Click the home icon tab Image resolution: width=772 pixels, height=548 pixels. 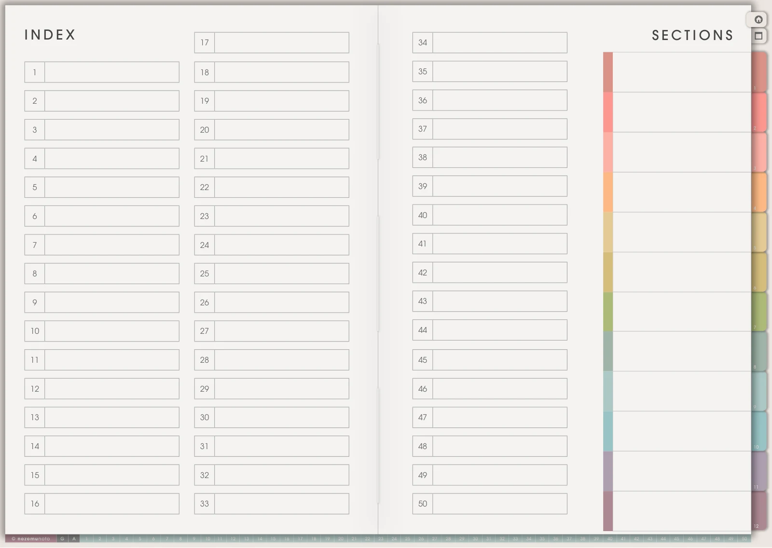[x=758, y=20]
